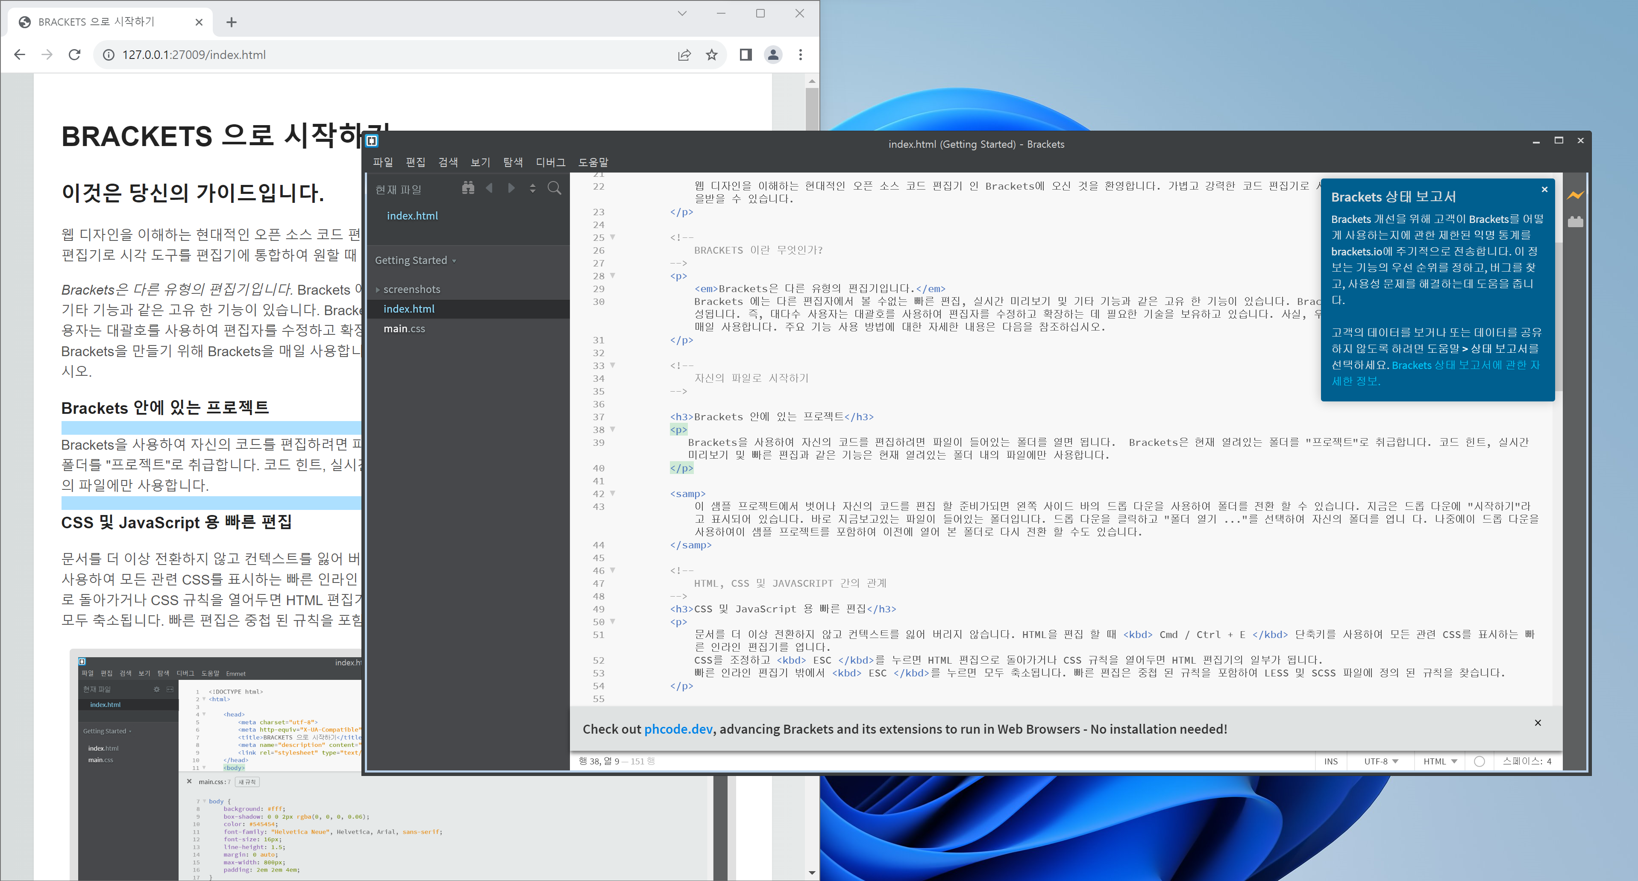Open Chrome's tab search chevron
The width and height of the screenshot is (1638, 881).
pos(682,13)
